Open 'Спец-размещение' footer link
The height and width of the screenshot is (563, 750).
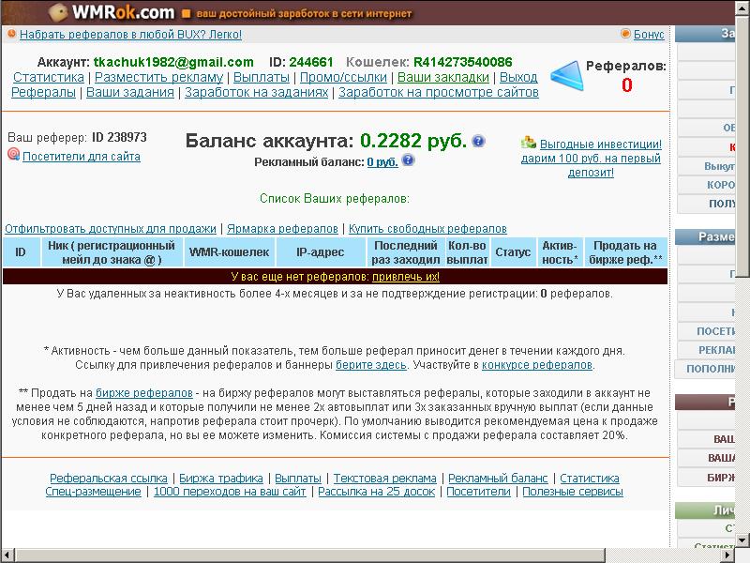click(x=93, y=492)
